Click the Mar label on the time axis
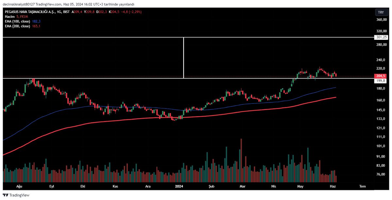392x200 pixels. click(242, 186)
